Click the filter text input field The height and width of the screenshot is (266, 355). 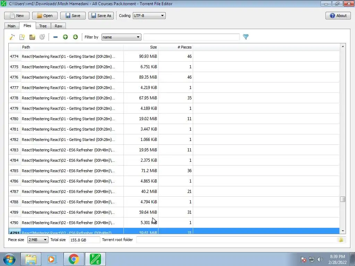[x=191, y=37]
